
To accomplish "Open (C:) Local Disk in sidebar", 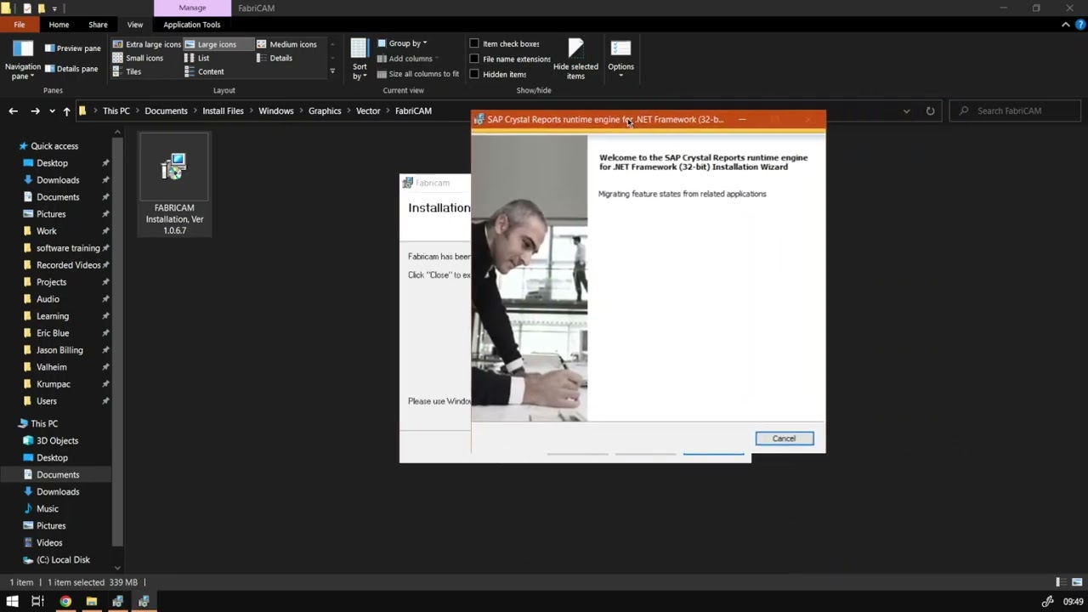I will (x=63, y=559).
